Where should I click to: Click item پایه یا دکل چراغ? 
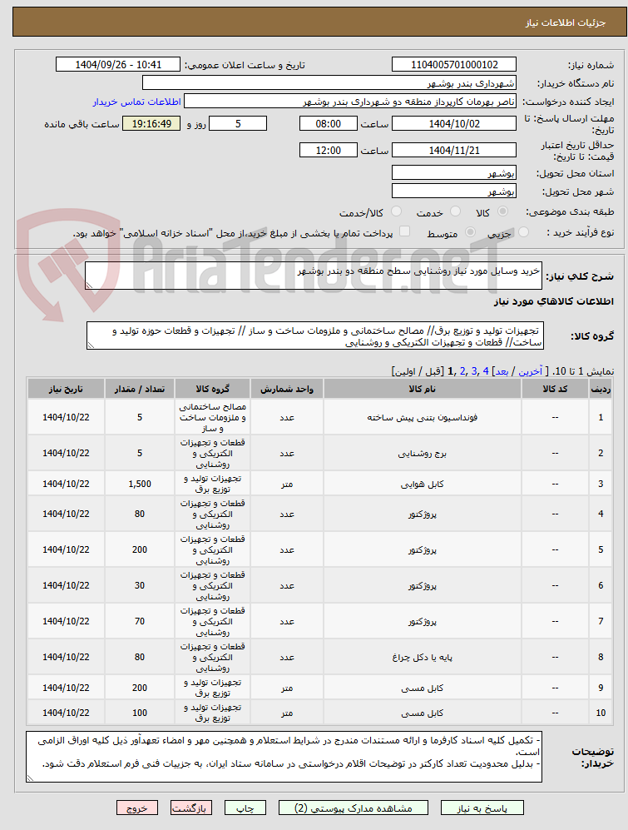click(423, 657)
